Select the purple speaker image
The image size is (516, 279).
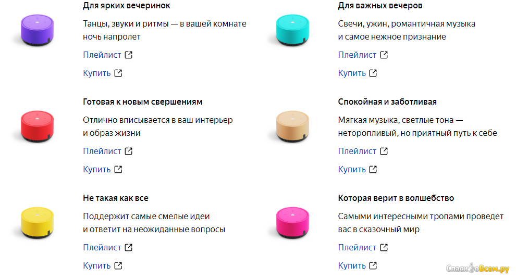click(x=37, y=30)
